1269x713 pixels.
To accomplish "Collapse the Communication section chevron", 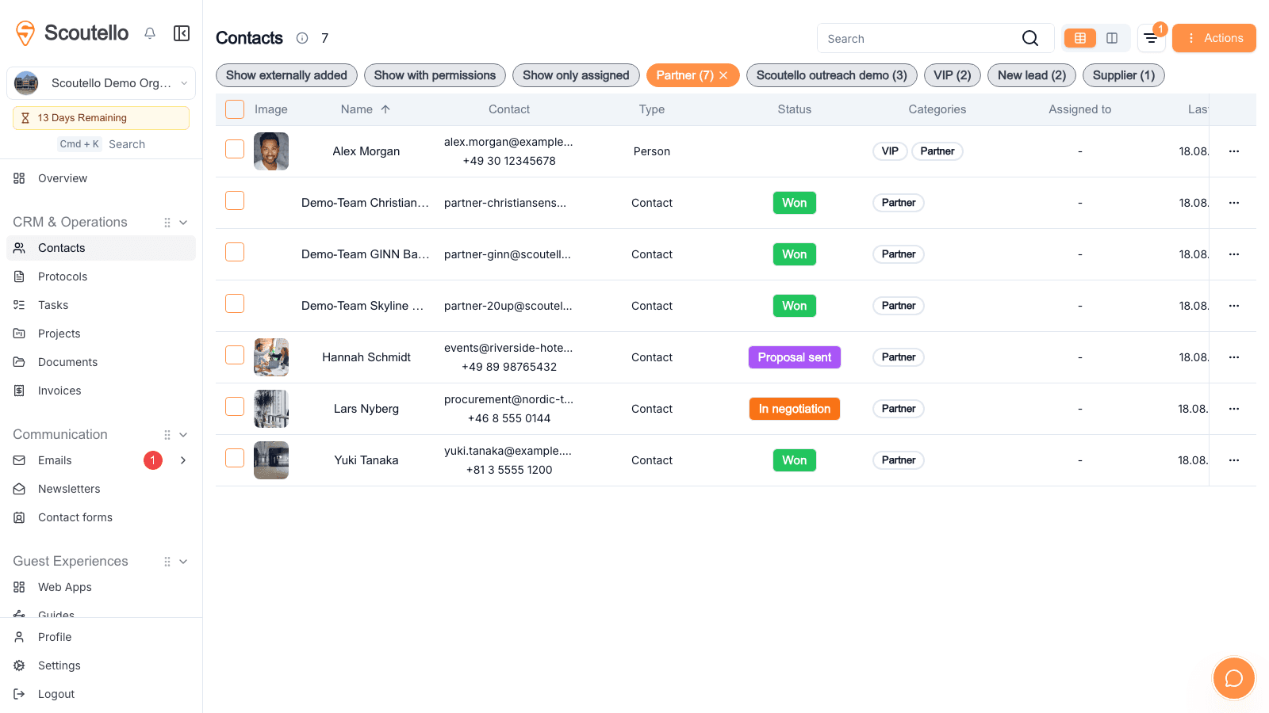I will 183,435.
